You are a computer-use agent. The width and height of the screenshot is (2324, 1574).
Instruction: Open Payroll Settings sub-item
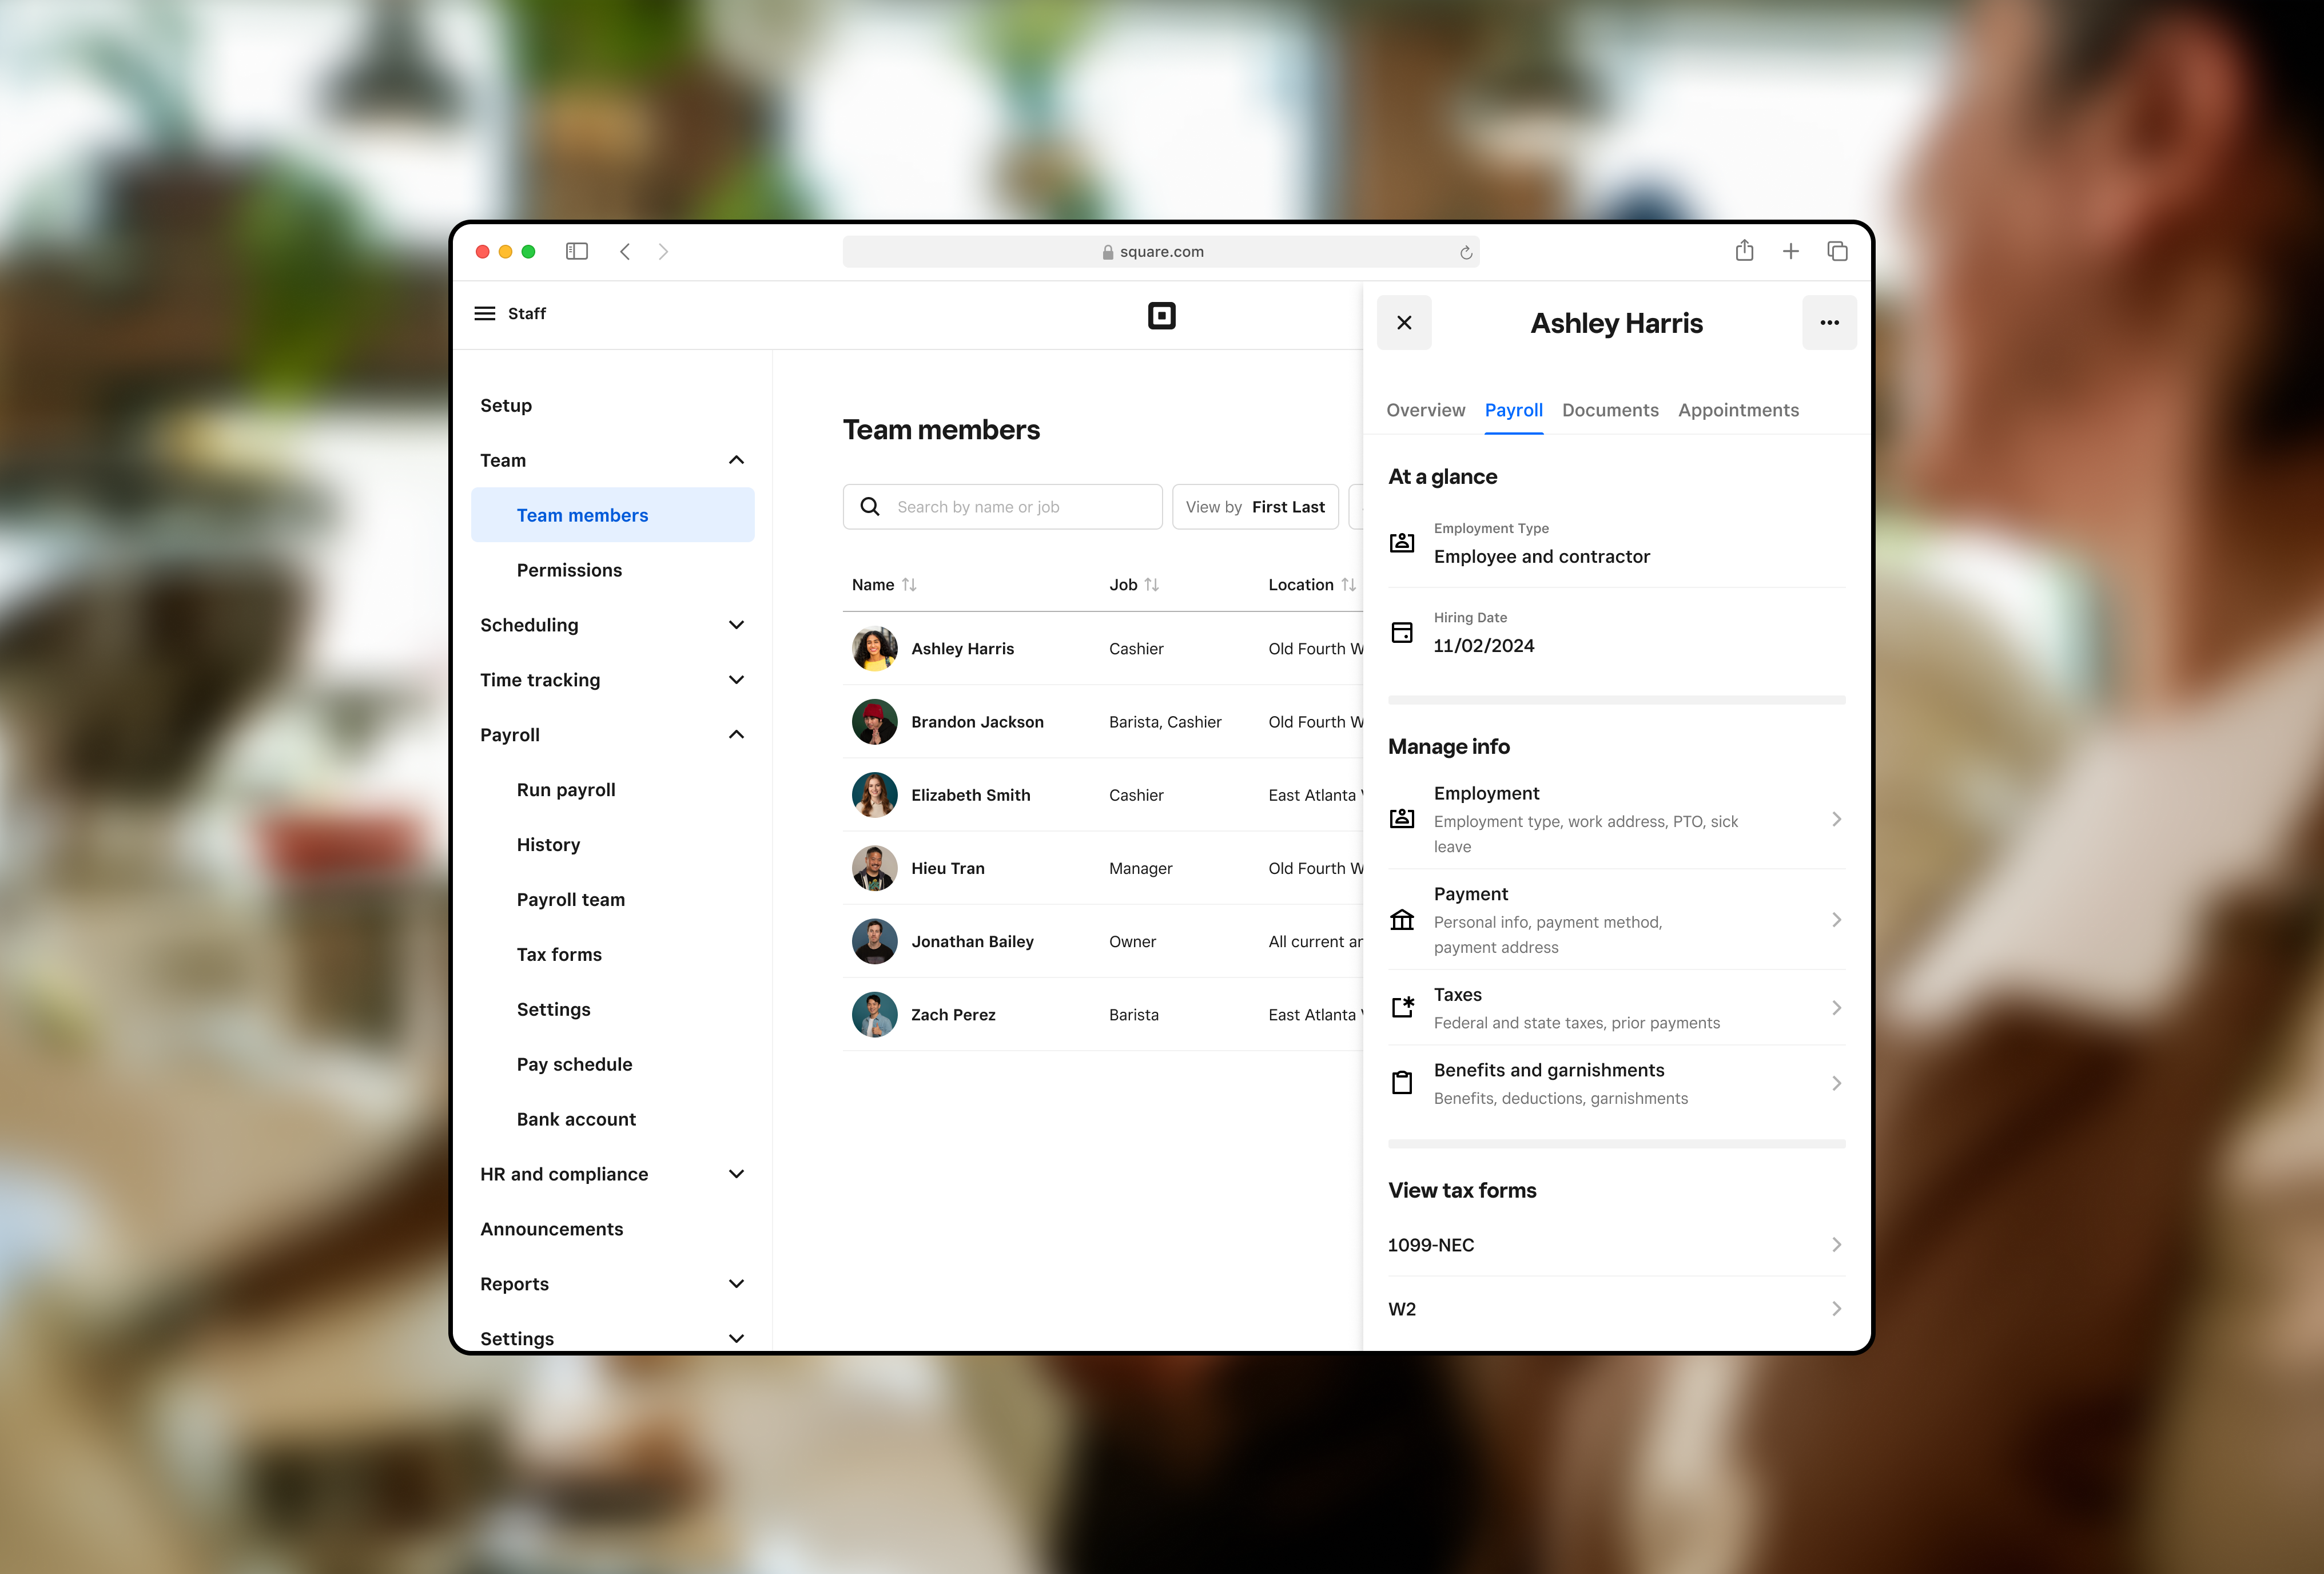pos(553,1009)
